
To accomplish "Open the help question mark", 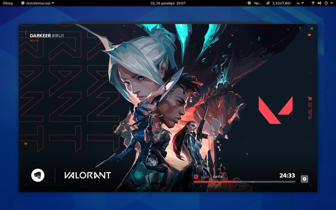I will [300, 28].
